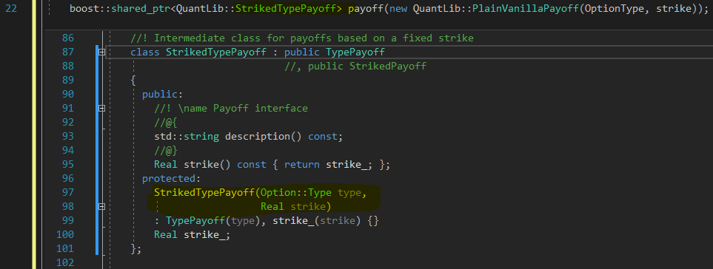Viewport: 713px width, 269px height.
Task: Click the '\name Payoff interface' comment
Action: pos(231,109)
